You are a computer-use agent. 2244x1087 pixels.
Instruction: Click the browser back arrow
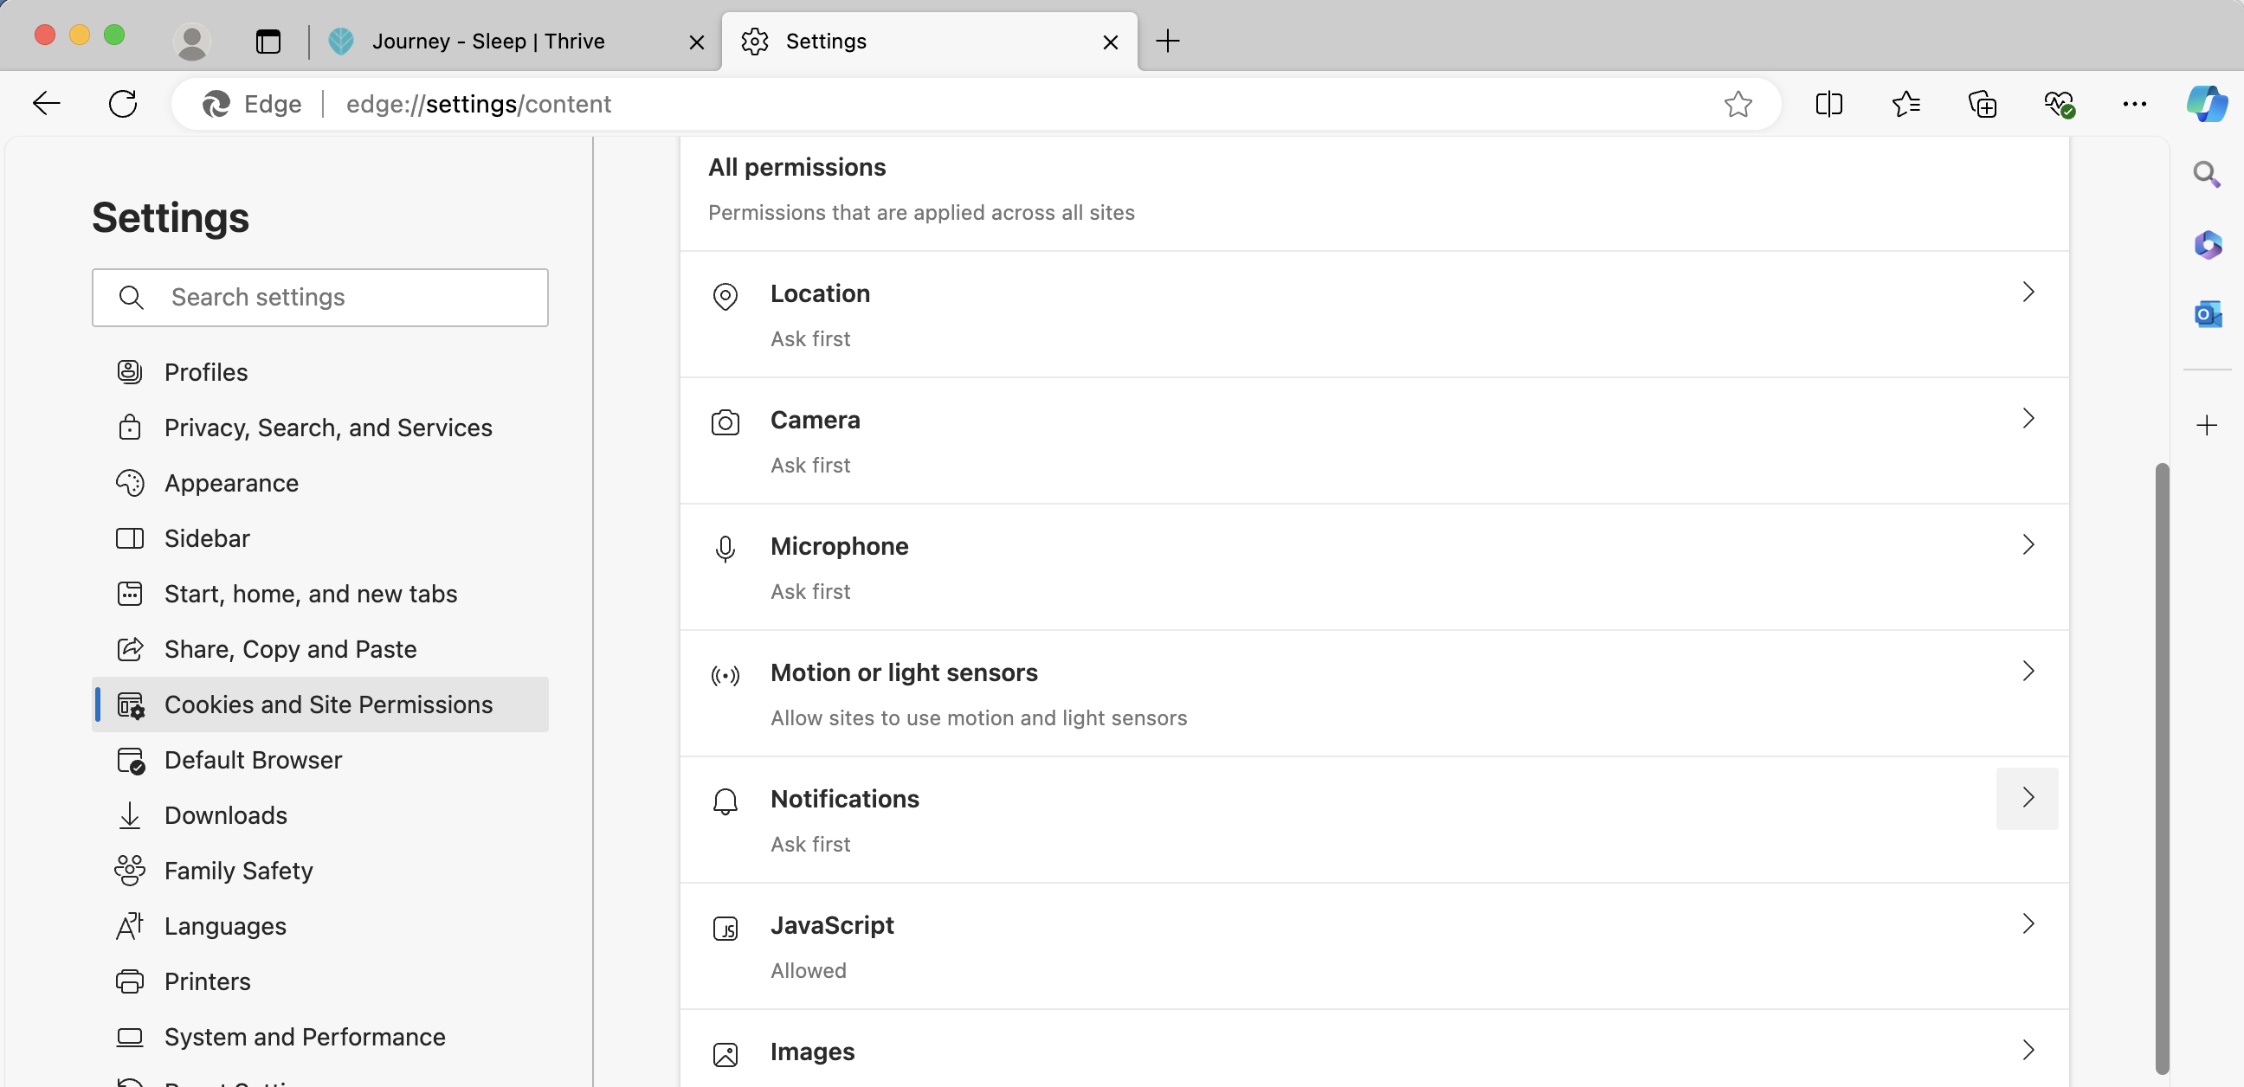click(46, 104)
